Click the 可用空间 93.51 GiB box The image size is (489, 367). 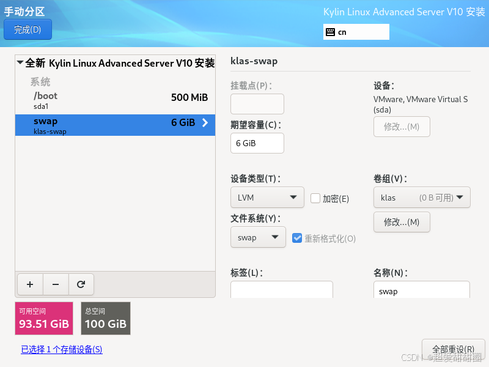[44, 318]
